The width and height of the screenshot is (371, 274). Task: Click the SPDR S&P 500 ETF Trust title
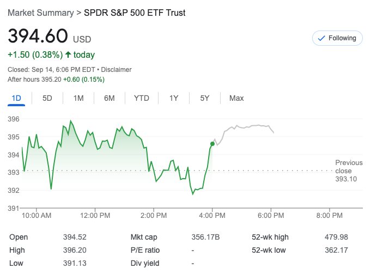point(135,13)
